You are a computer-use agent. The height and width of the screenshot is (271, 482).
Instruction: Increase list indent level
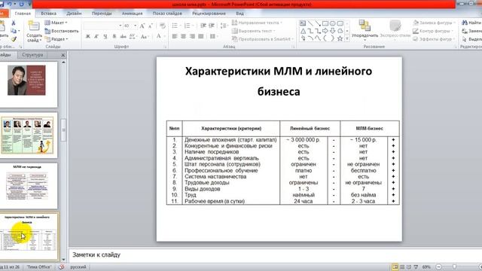pyautogui.click(x=212, y=26)
